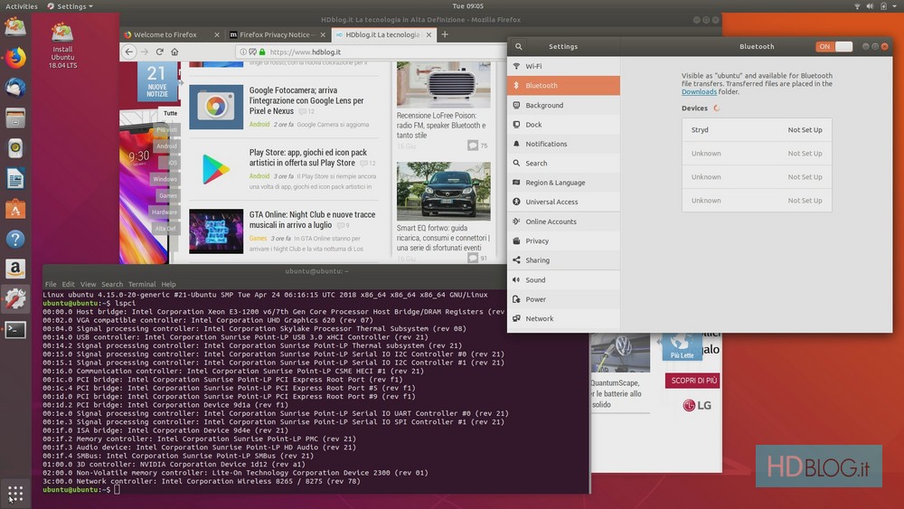The image size is (904, 509).
Task: Click the Settings search magnifier icon
Action: (518, 46)
